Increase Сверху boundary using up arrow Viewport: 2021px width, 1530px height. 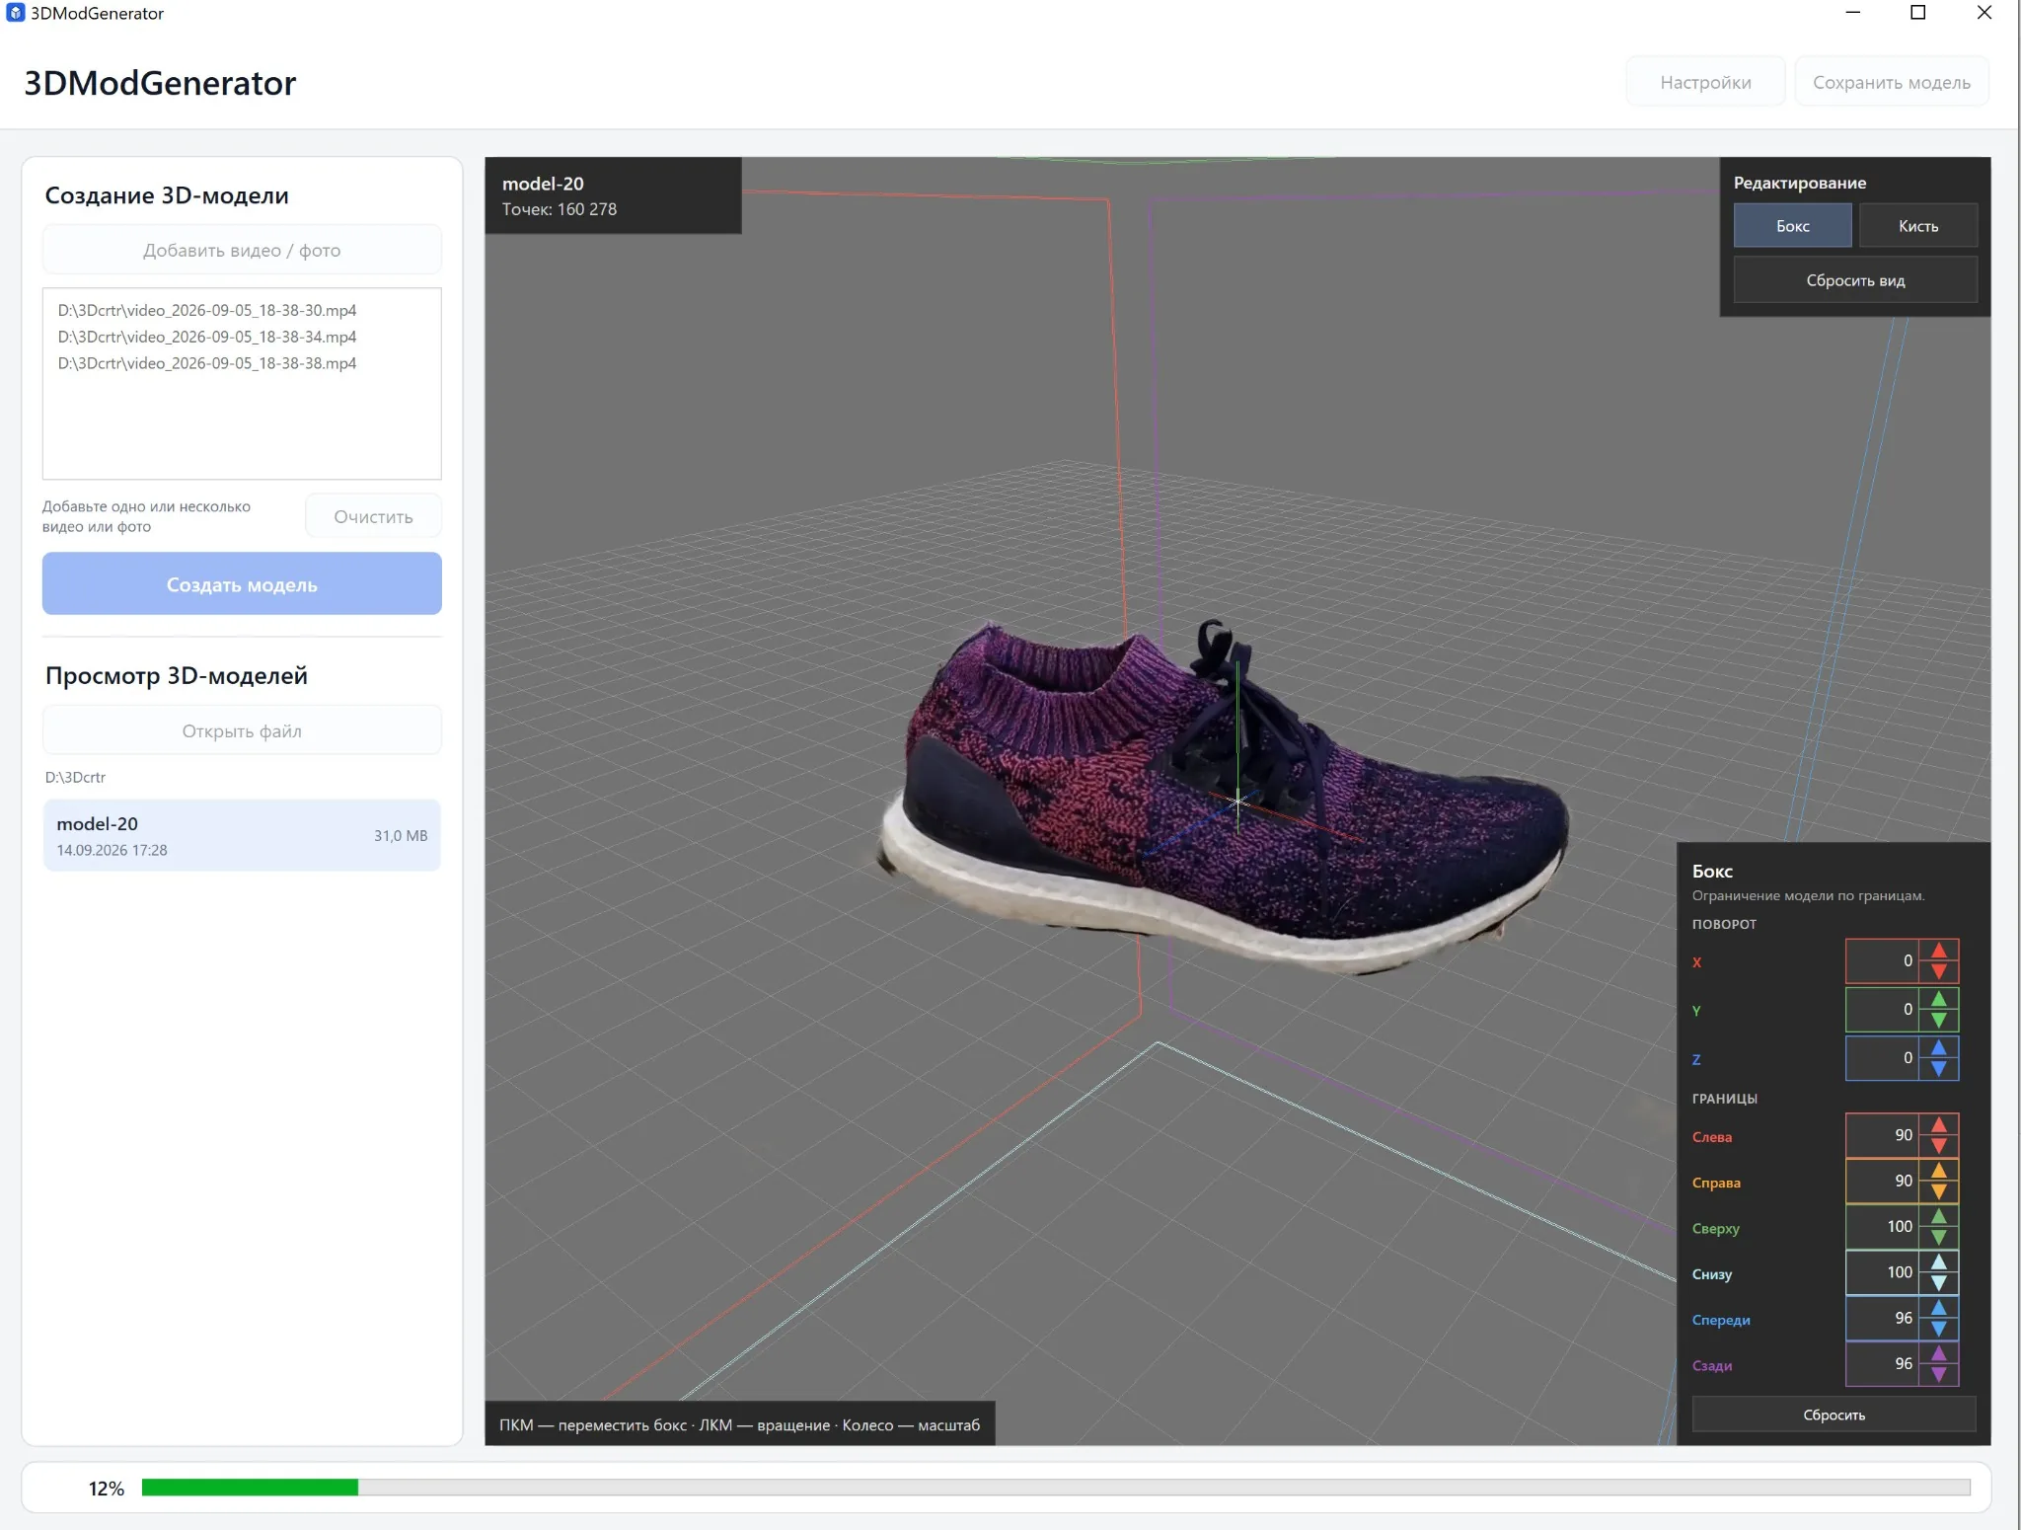tap(1938, 1216)
